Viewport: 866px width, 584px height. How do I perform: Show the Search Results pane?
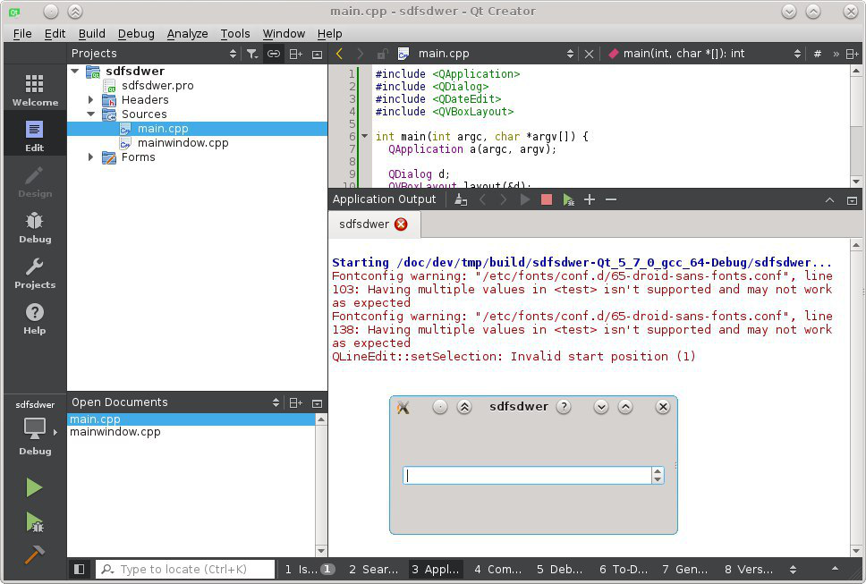(x=373, y=570)
